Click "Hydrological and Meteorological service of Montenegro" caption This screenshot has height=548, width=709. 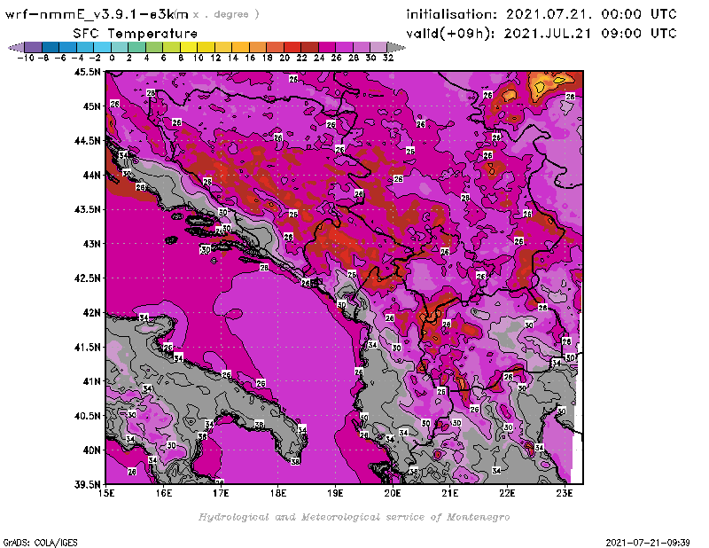(354, 517)
